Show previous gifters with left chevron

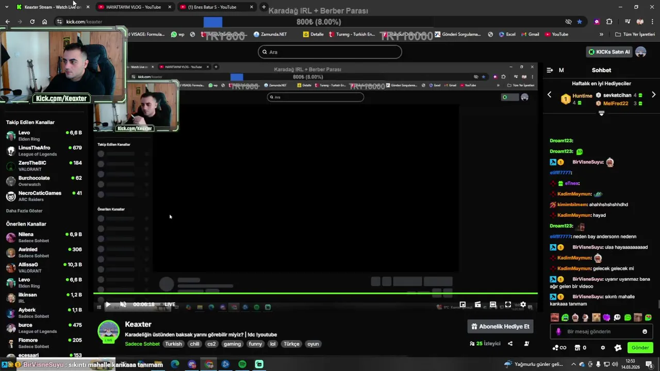point(549,95)
